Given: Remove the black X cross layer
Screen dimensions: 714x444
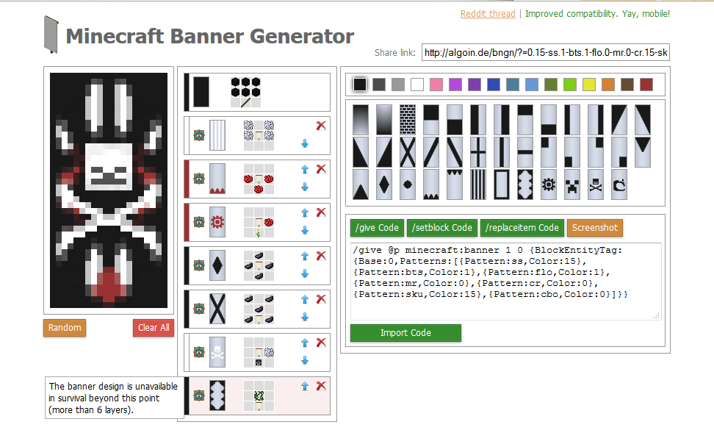Looking at the screenshot, I should [320, 299].
